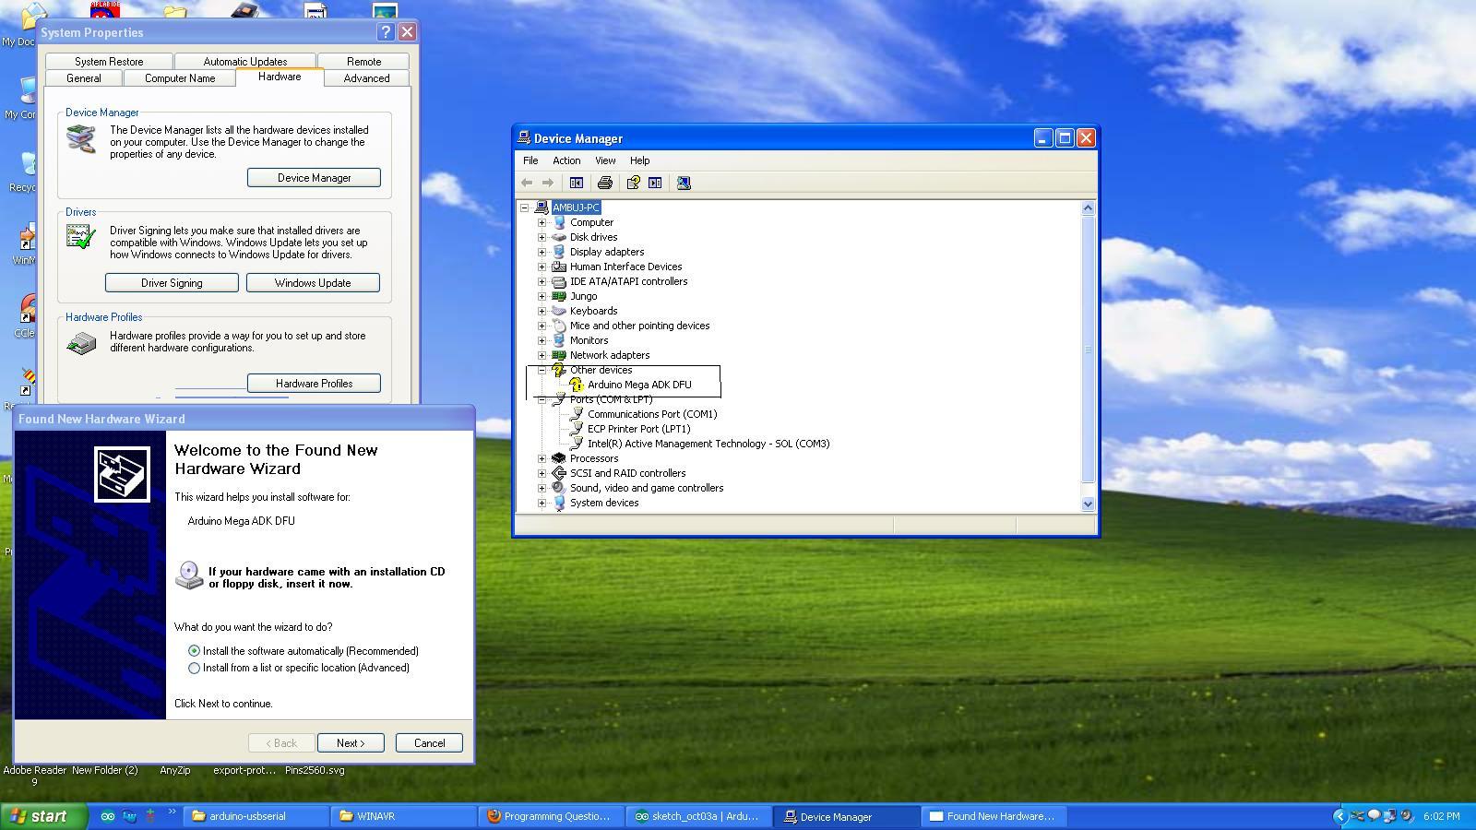The width and height of the screenshot is (1476, 830).
Task: Switch to the Advanced tab in System Properties
Action: (366, 78)
